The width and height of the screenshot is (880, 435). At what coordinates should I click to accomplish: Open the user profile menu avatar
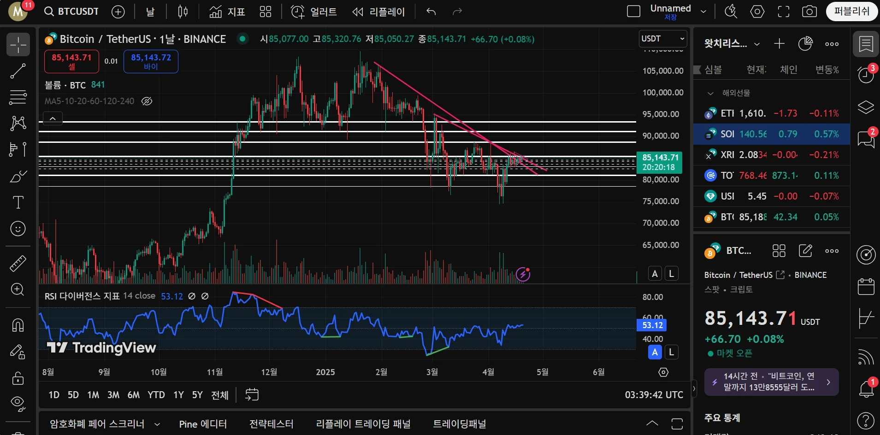(x=18, y=12)
